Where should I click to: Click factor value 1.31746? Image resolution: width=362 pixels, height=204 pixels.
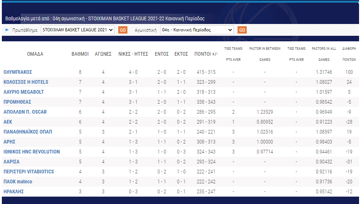pyautogui.click(x=324, y=72)
